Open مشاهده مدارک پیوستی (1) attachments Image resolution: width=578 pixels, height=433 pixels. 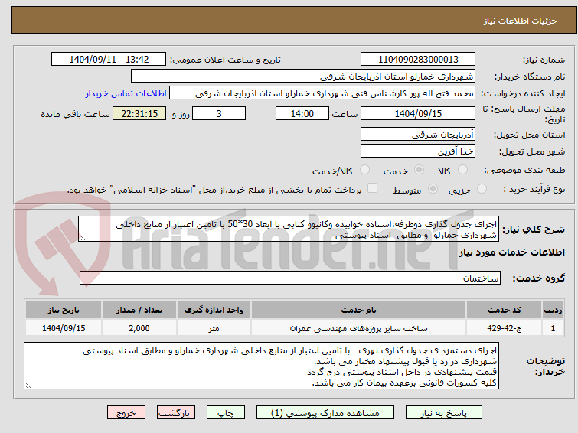coord(325,413)
